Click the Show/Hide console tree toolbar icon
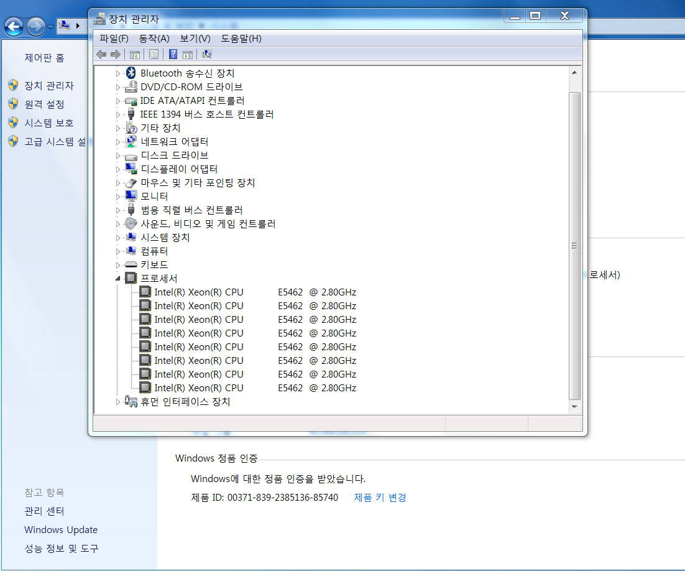 (135, 55)
